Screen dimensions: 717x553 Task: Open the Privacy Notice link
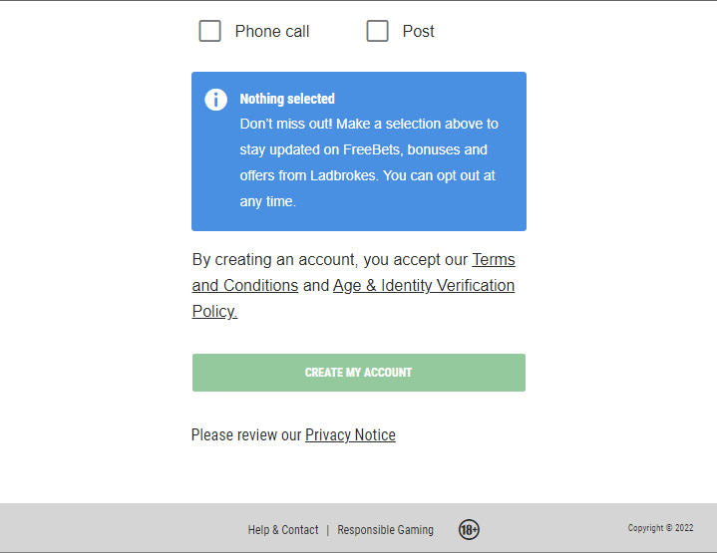click(350, 435)
